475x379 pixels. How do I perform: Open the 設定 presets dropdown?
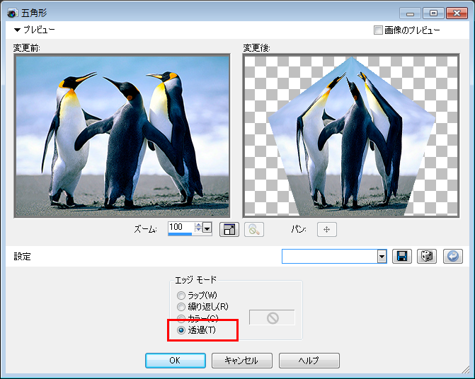(382, 257)
